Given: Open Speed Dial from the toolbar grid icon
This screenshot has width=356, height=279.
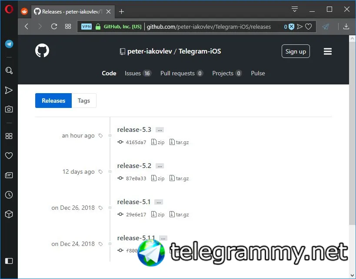Looking at the screenshot, I should pos(68,27).
